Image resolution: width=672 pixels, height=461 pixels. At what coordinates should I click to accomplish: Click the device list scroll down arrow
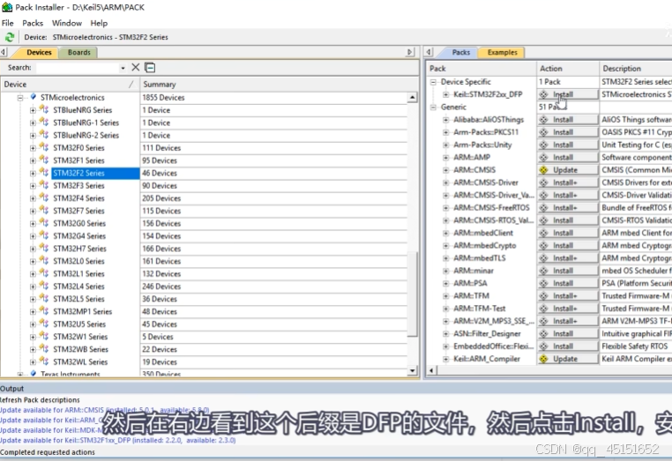(413, 370)
